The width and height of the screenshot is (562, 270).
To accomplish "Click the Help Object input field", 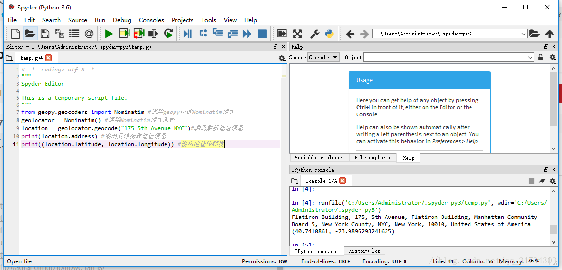I will (x=445, y=58).
